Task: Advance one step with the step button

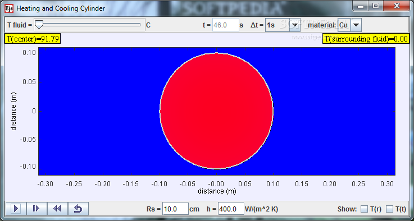Action: [x=37, y=209]
